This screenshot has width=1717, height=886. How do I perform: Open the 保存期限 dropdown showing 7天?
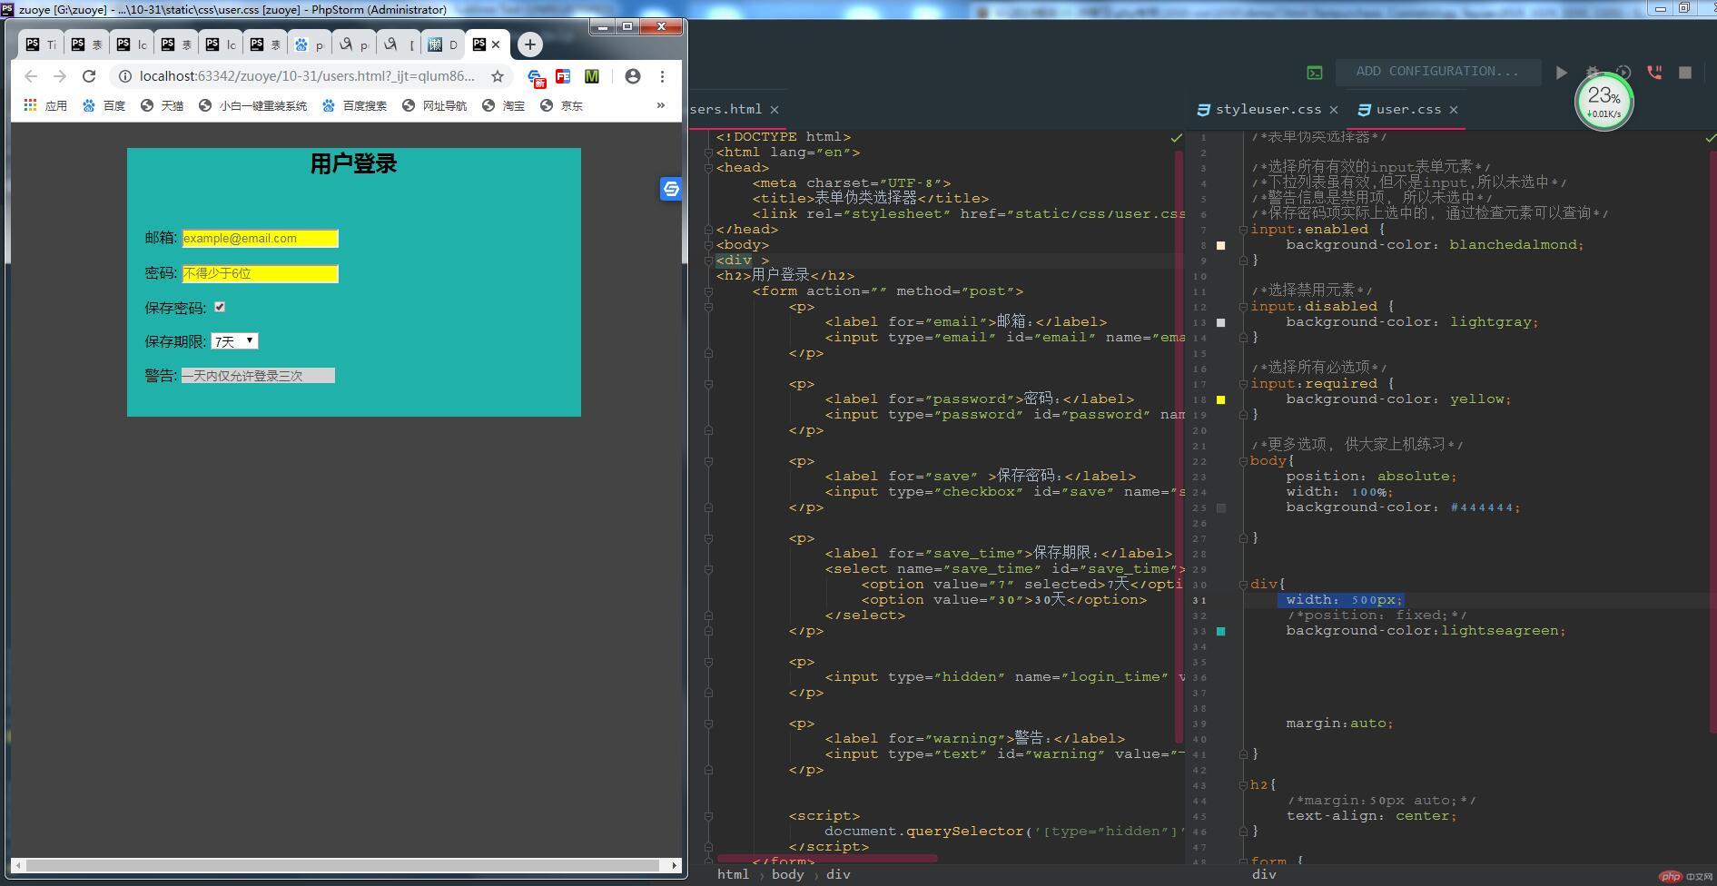coord(235,341)
